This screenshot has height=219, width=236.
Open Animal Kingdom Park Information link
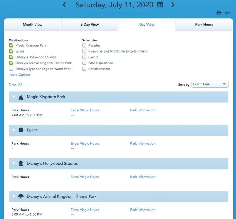(143, 210)
